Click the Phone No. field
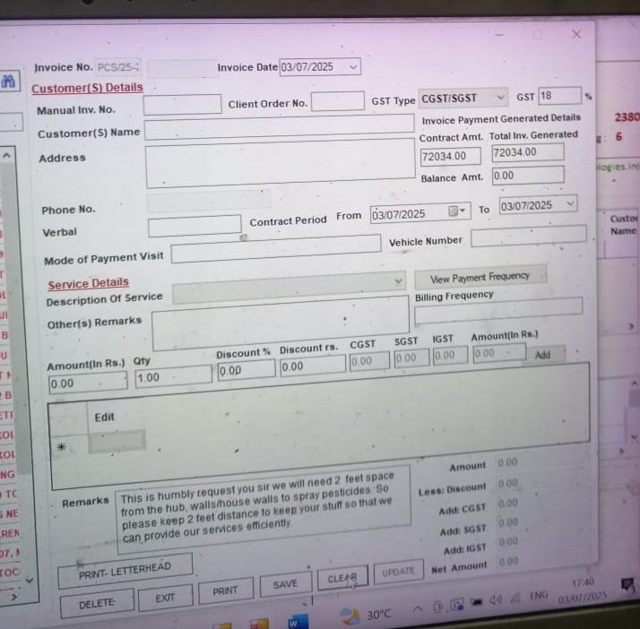640x629 pixels. pos(209,202)
